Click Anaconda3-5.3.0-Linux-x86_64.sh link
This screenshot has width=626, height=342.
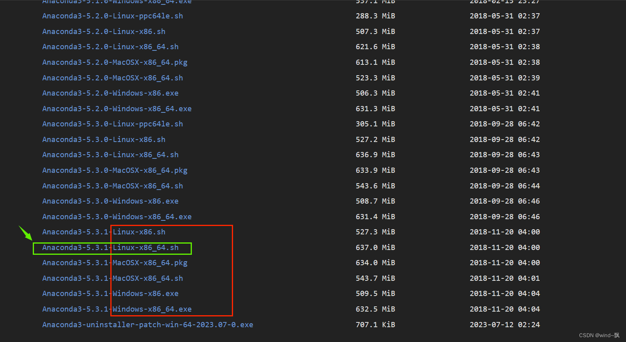click(110, 154)
